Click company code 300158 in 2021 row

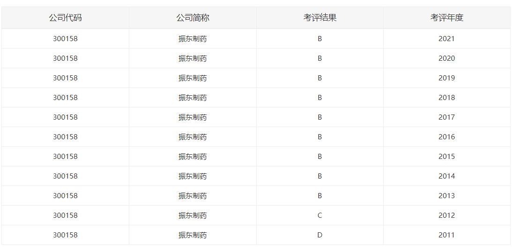point(65,39)
